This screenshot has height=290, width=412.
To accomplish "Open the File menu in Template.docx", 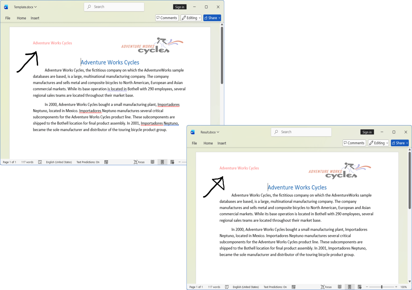I will pos(8,18).
